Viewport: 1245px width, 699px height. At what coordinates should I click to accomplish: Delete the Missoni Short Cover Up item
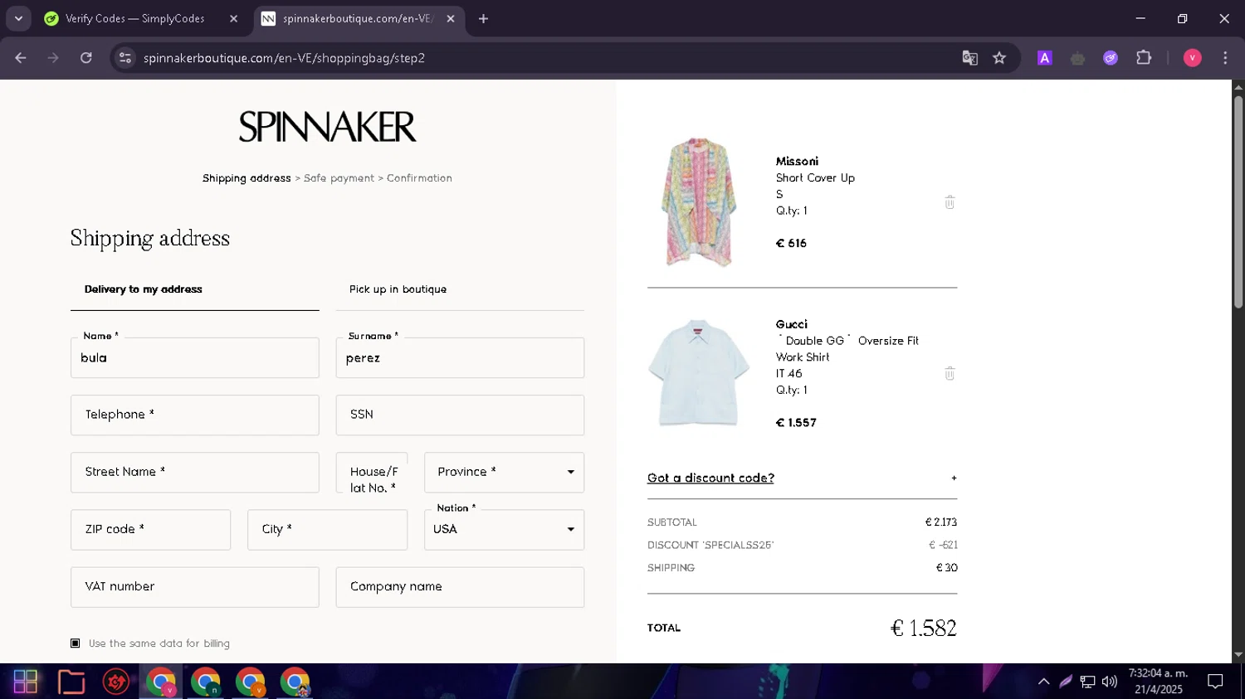click(950, 202)
